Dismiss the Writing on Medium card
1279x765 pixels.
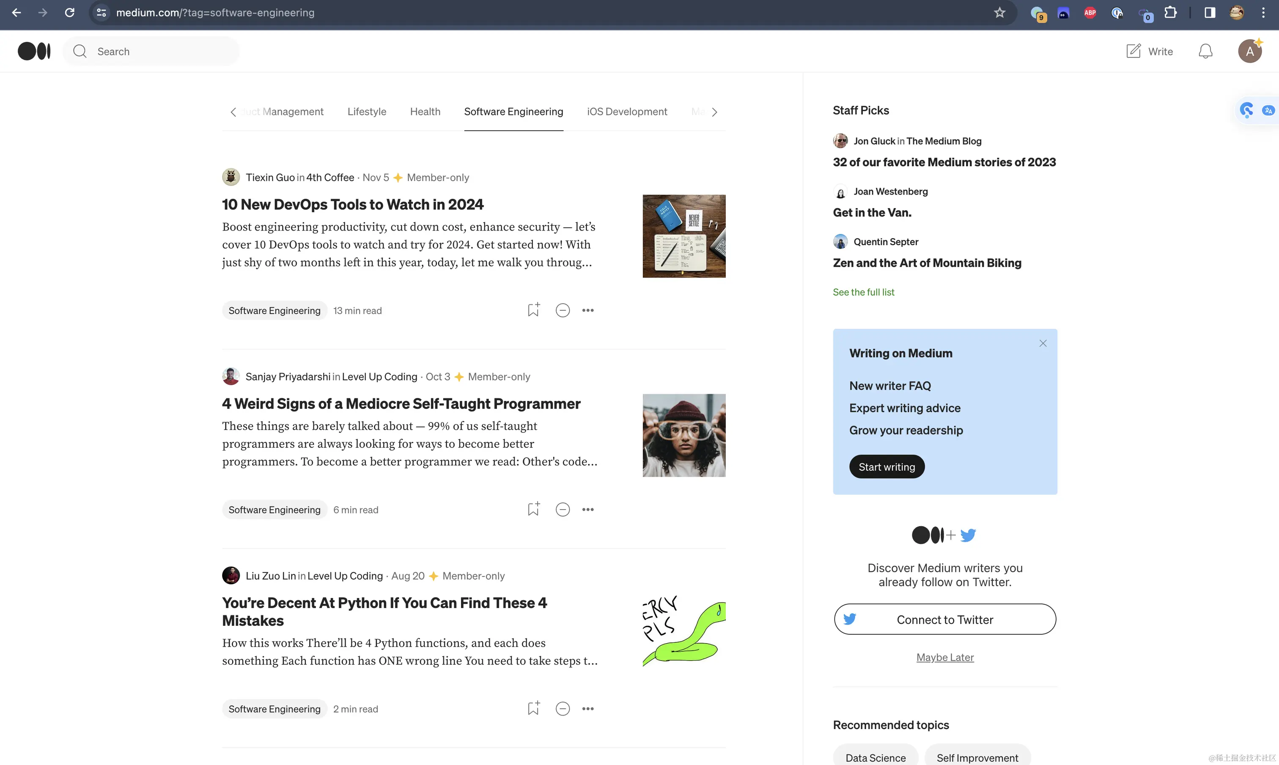click(1043, 343)
